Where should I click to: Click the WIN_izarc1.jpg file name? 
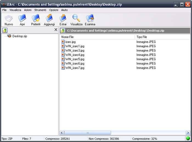pos(75,46)
